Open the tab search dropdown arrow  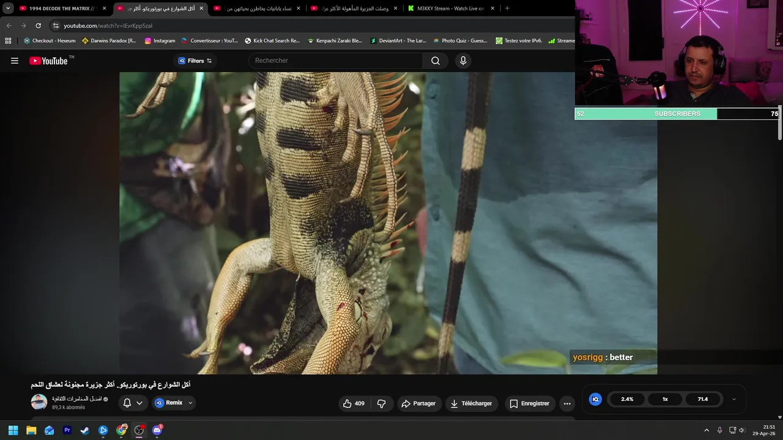point(8,9)
